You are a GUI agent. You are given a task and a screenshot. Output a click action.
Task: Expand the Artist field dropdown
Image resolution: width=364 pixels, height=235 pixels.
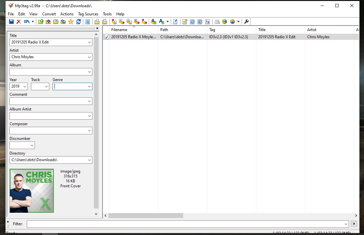click(x=89, y=57)
